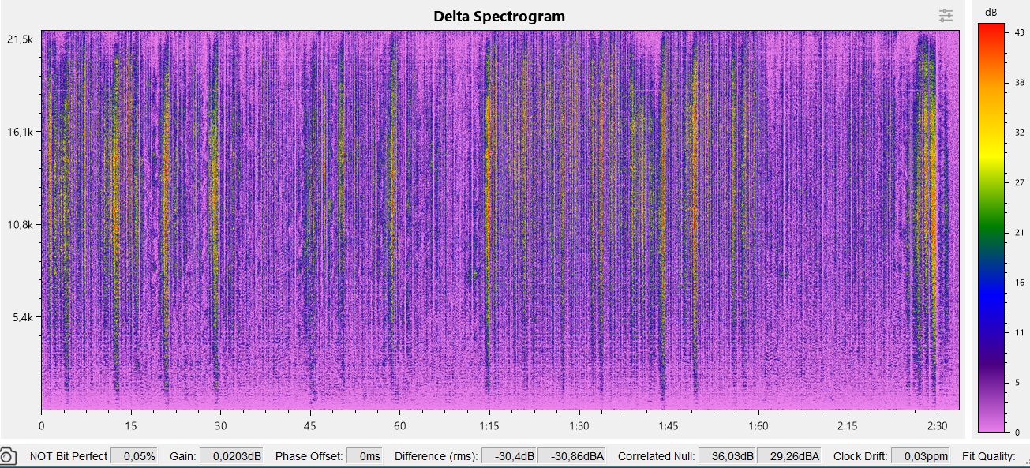Click the 32 value on the color scale

(x=1018, y=133)
